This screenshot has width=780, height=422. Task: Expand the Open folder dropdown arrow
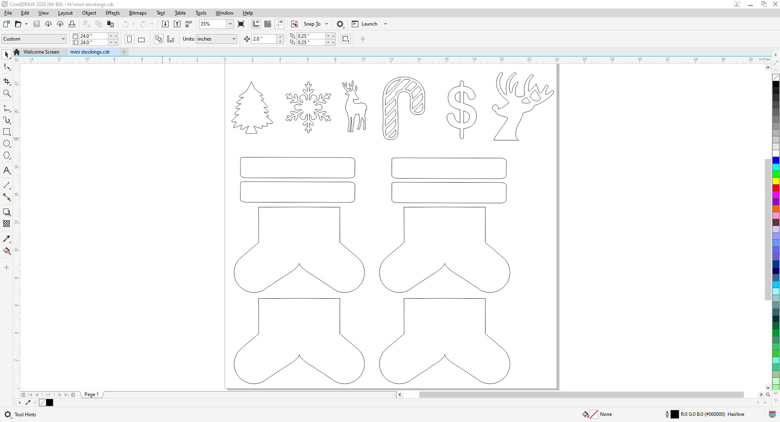26,24
